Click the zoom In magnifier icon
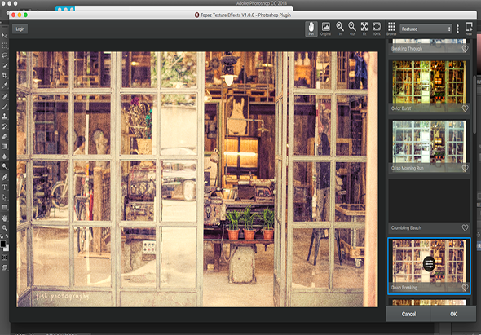The width and height of the screenshot is (481, 335). [x=340, y=29]
